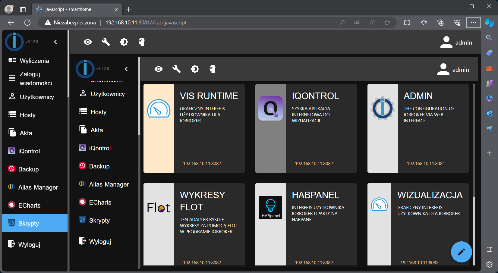Open Edge settings and more menu
The height and width of the screenshot is (273, 498).
(474, 23)
